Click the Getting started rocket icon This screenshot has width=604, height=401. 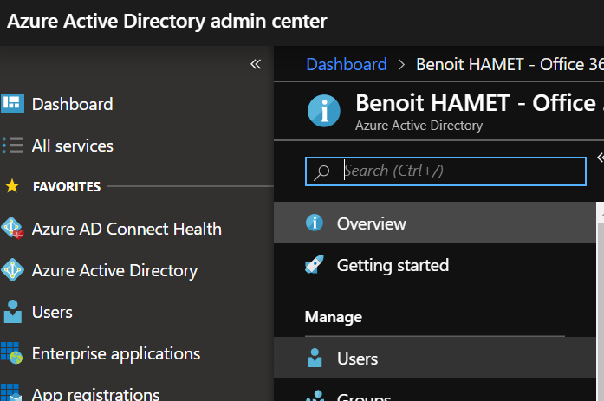(x=315, y=265)
